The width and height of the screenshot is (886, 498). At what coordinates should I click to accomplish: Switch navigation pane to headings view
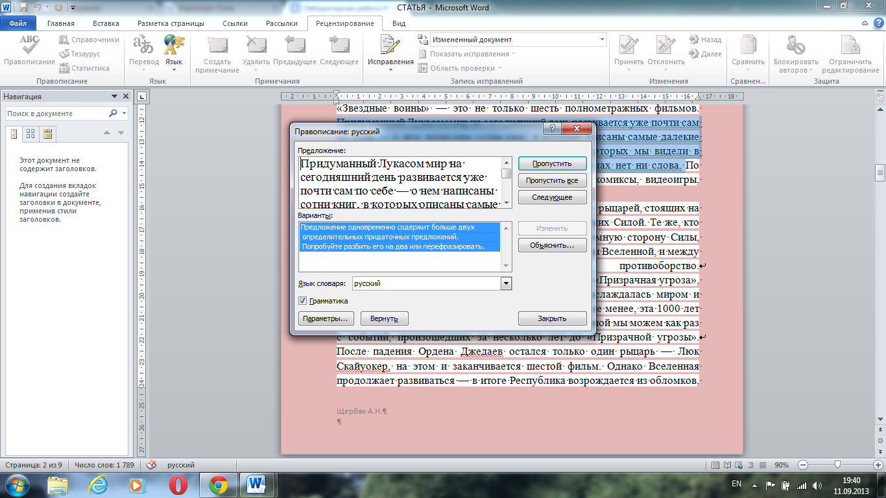14,134
